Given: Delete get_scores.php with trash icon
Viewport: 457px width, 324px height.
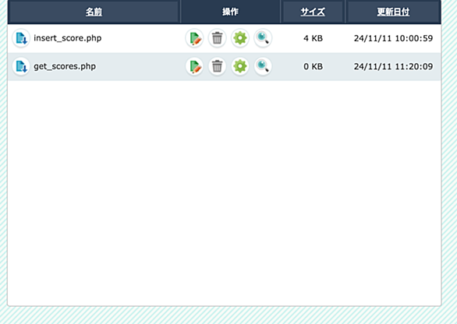Looking at the screenshot, I should (217, 66).
